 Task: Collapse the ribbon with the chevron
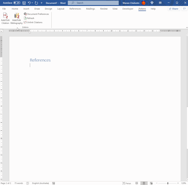point(187,27)
